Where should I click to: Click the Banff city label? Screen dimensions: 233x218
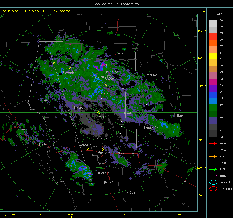[43, 144]
